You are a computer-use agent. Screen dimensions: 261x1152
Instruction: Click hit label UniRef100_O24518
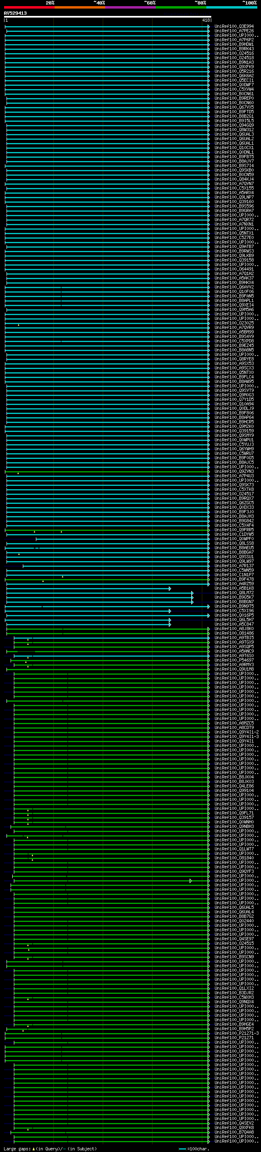[x=234, y=58]
